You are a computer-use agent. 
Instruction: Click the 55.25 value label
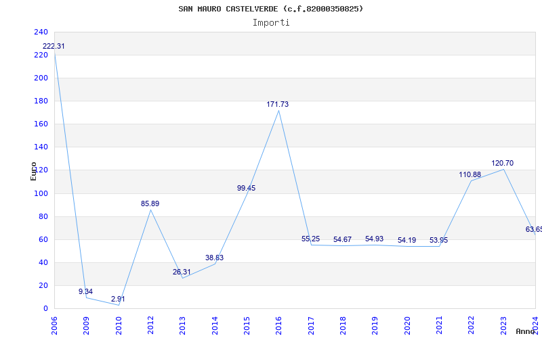coord(310,239)
